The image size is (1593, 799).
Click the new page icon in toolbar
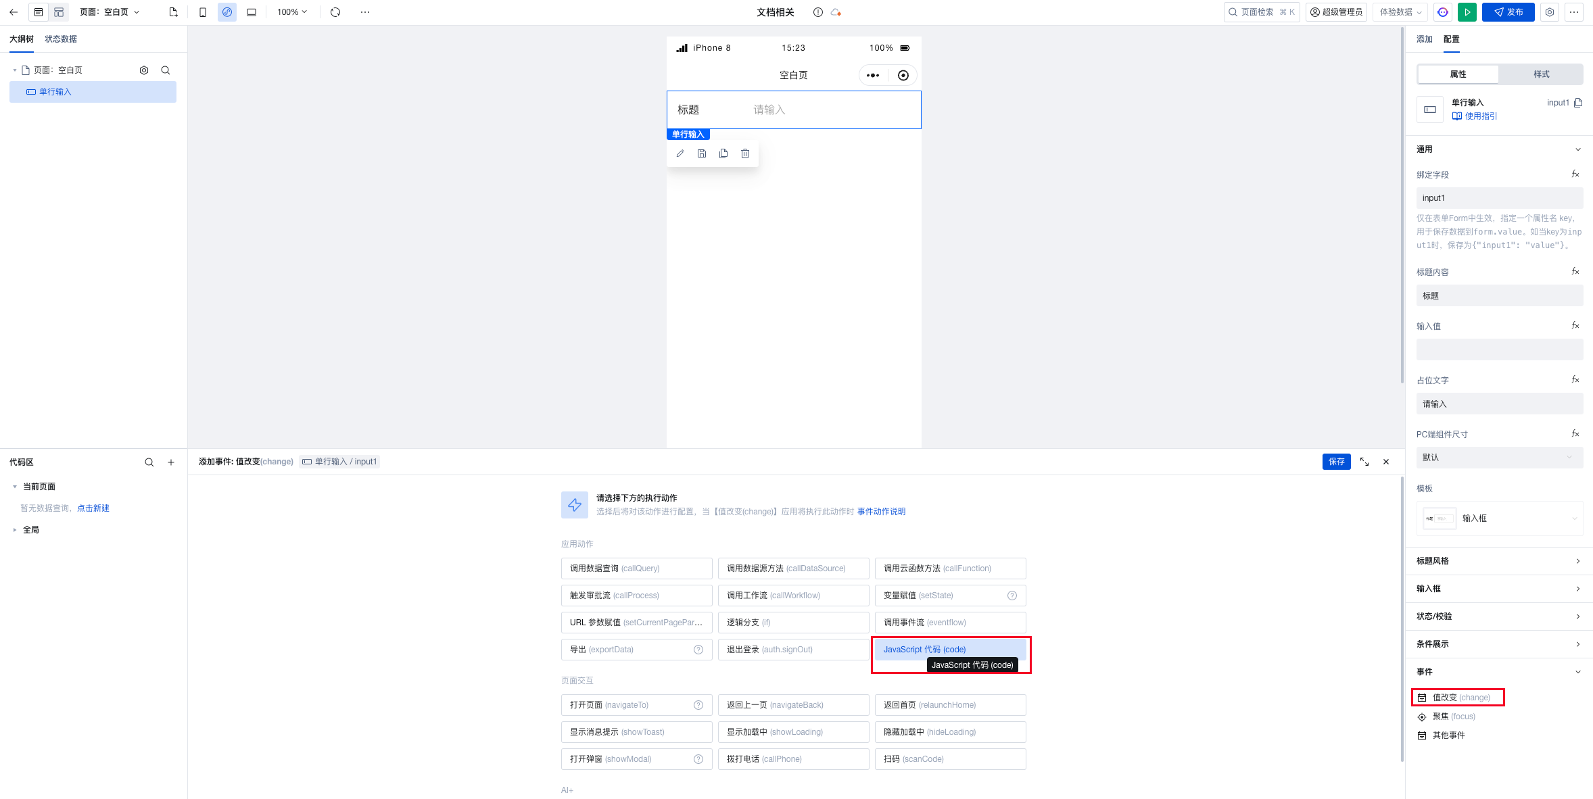click(173, 12)
